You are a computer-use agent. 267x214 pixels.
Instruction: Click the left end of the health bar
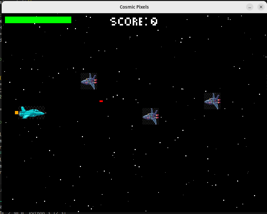(6, 20)
